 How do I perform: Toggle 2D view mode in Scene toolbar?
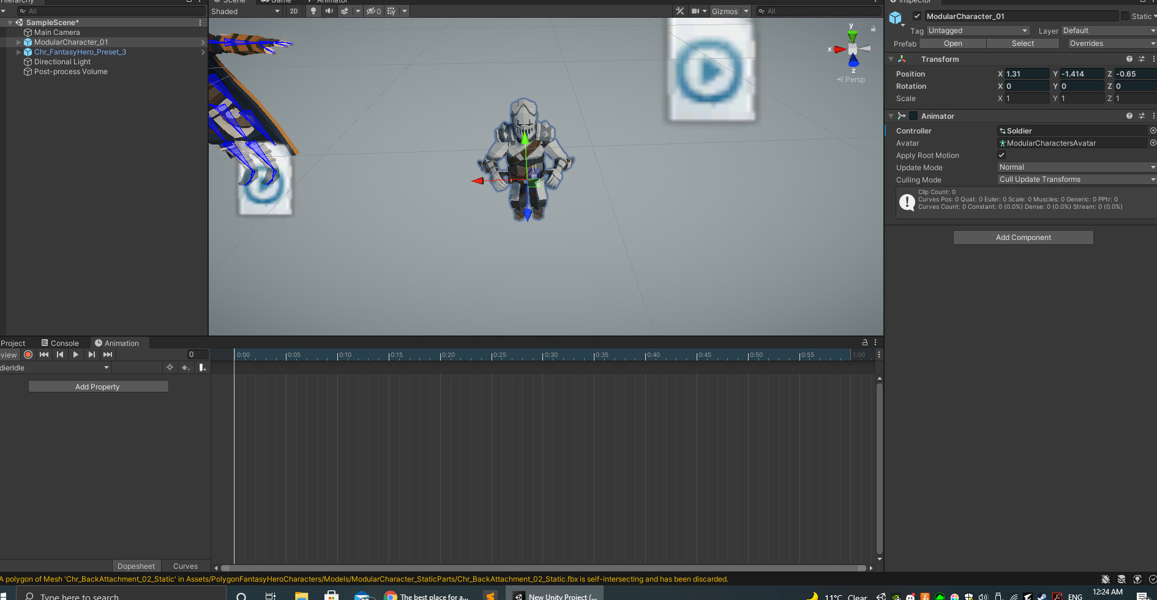click(x=294, y=11)
